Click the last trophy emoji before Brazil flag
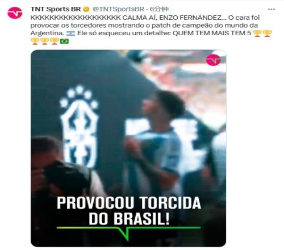284x250 pixels. (x=55, y=41)
